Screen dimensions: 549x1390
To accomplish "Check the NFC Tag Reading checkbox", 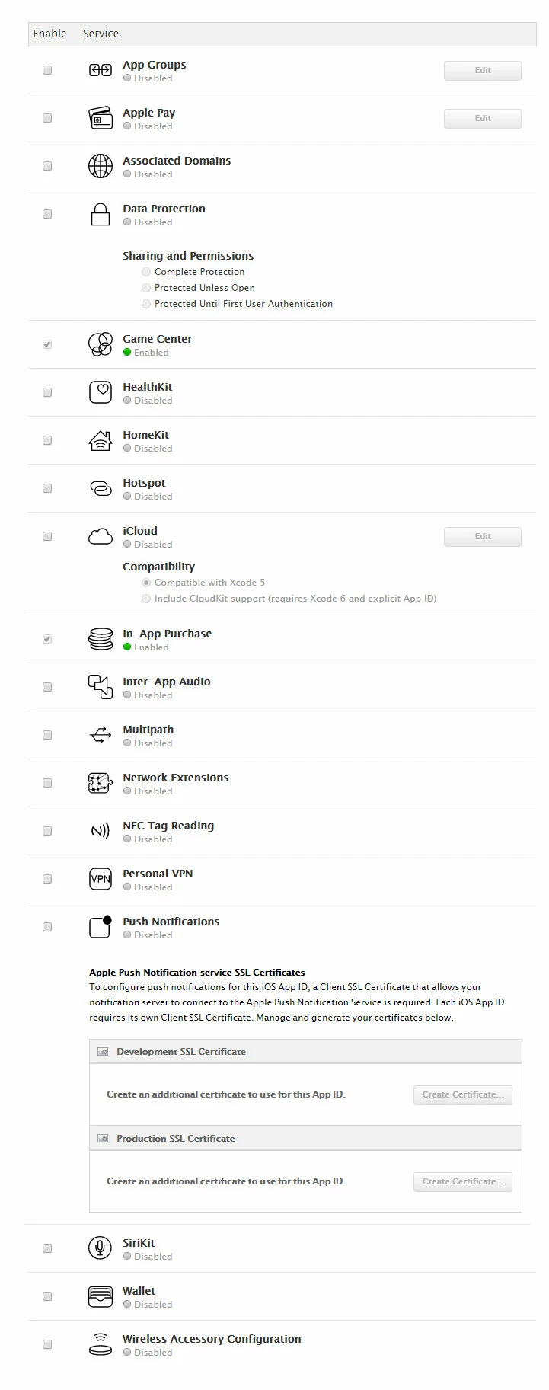I will [x=47, y=831].
